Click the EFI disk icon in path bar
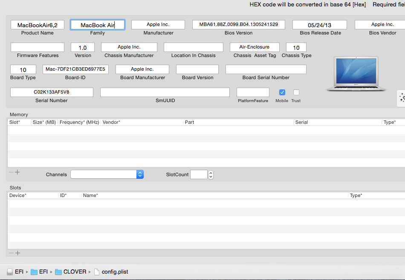The image size is (405, 280). [10, 272]
